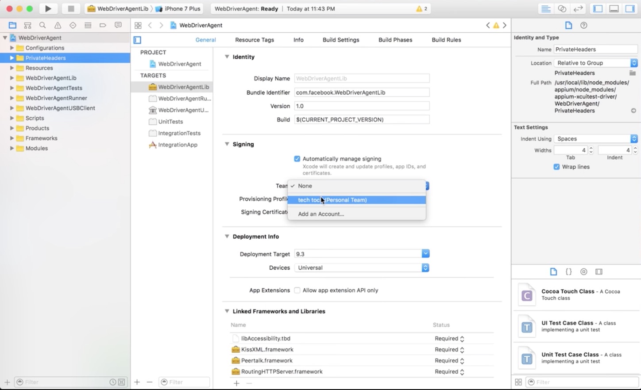Screen dimensions: 641x390
Task: Open the related items grid menu
Action: [x=138, y=25]
